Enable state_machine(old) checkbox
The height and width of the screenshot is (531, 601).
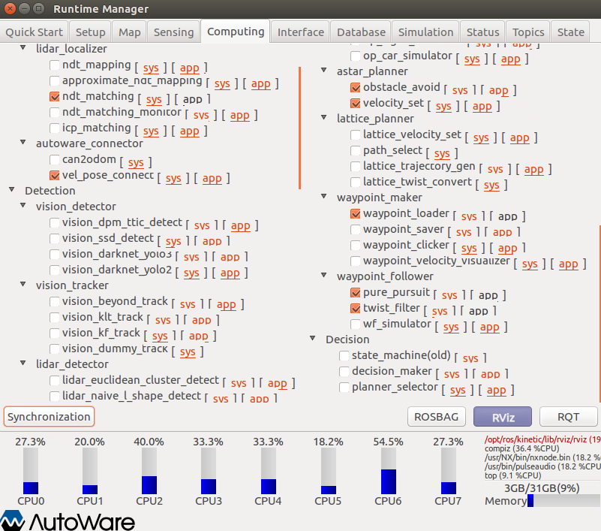click(x=344, y=356)
